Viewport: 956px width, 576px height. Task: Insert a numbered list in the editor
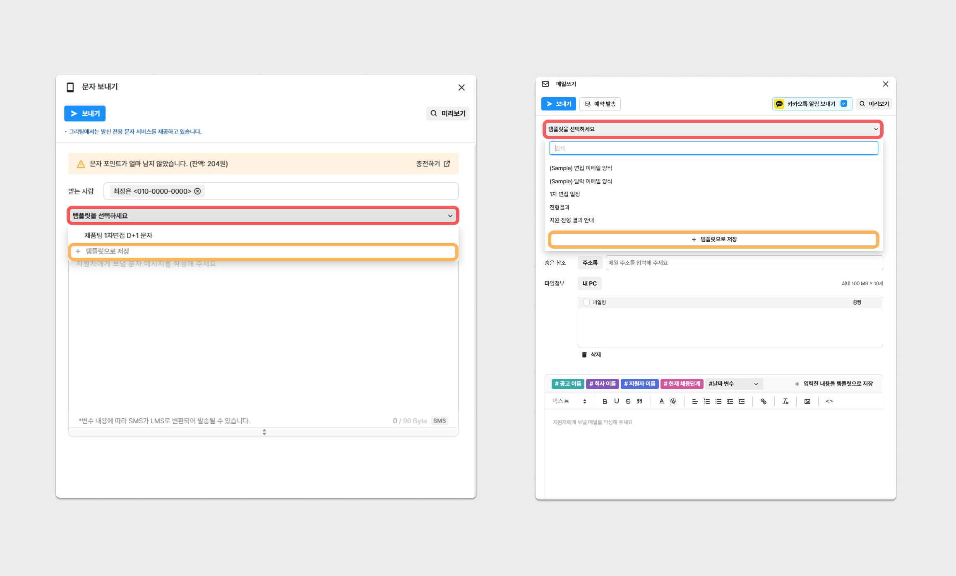click(706, 401)
